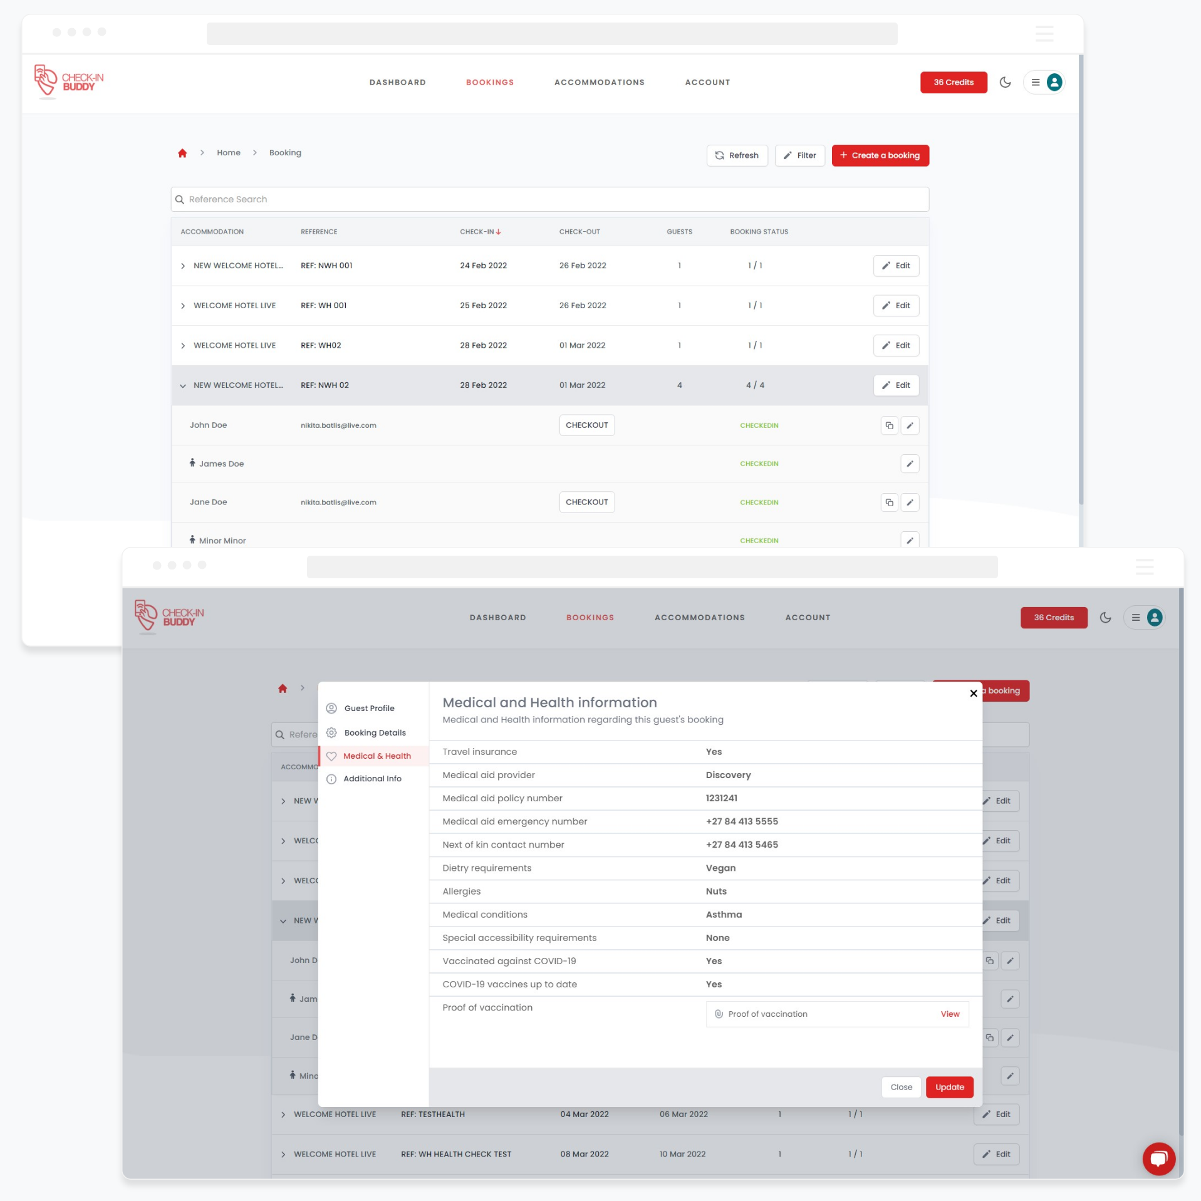Edit the REF: WH 001 booking
1201x1201 pixels.
coord(896,306)
